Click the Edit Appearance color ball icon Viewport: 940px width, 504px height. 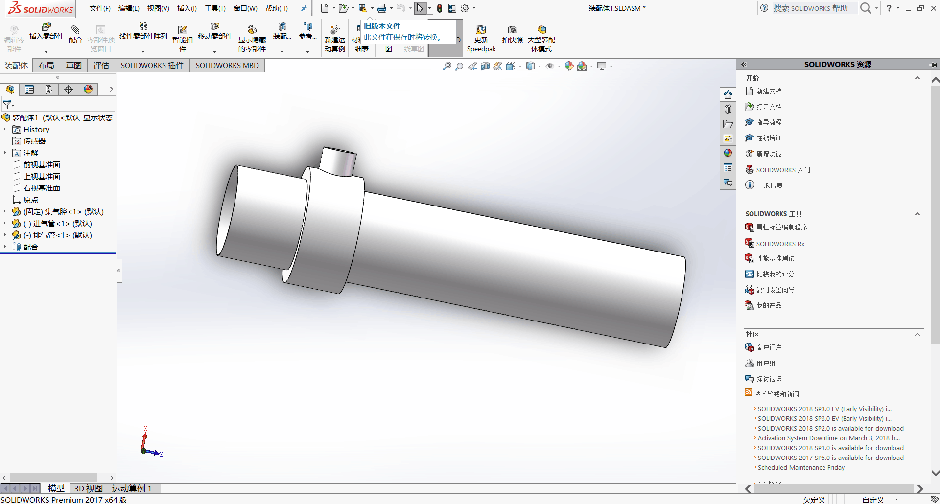[569, 66]
